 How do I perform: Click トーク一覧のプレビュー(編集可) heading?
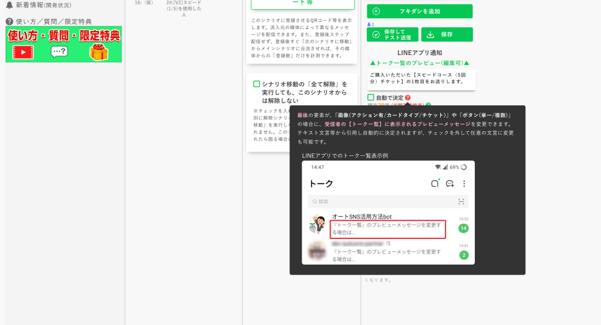pyautogui.click(x=420, y=63)
